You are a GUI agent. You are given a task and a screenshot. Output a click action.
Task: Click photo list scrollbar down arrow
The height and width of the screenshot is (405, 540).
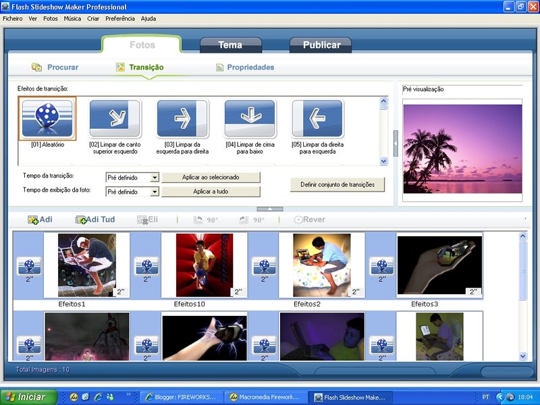click(x=522, y=356)
